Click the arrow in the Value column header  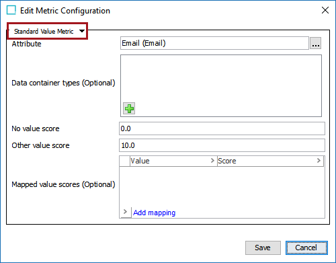click(x=212, y=161)
